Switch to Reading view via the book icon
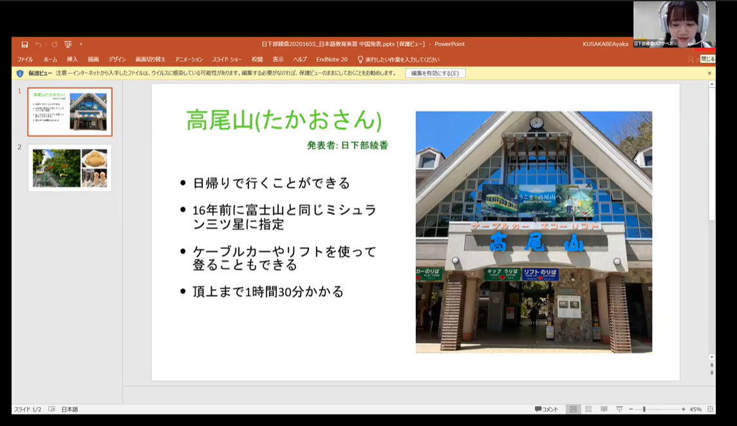737x426 pixels. pos(604,409)
